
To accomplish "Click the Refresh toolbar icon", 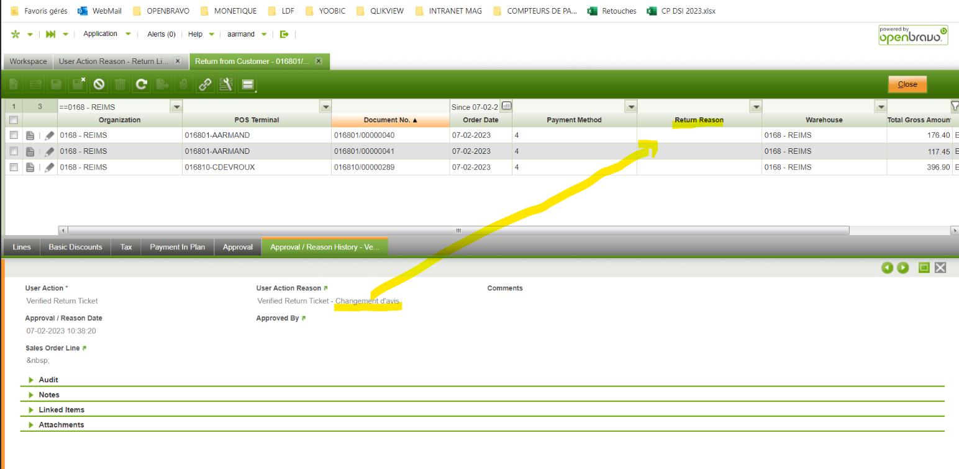I will [x=142, y=84].
